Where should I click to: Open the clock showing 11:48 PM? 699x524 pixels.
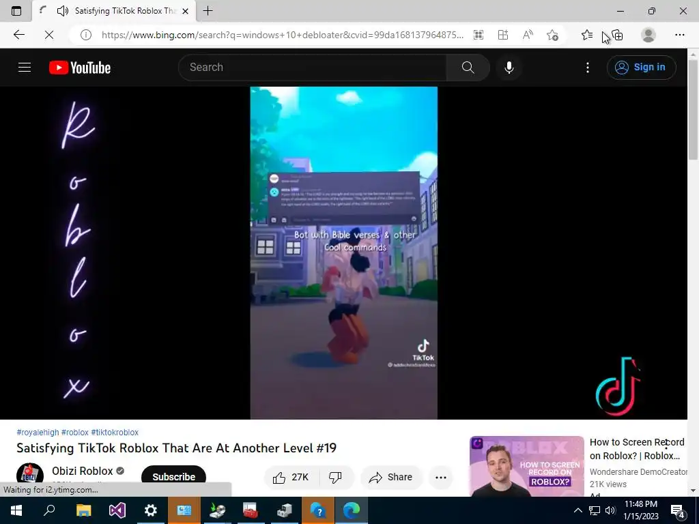(640, 510)
